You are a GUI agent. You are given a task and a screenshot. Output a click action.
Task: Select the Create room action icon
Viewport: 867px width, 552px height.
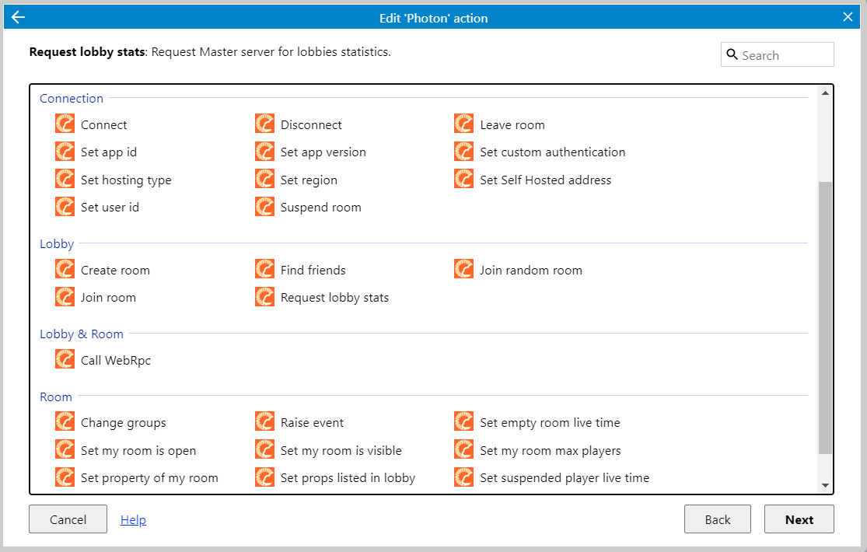click(65, 269)
